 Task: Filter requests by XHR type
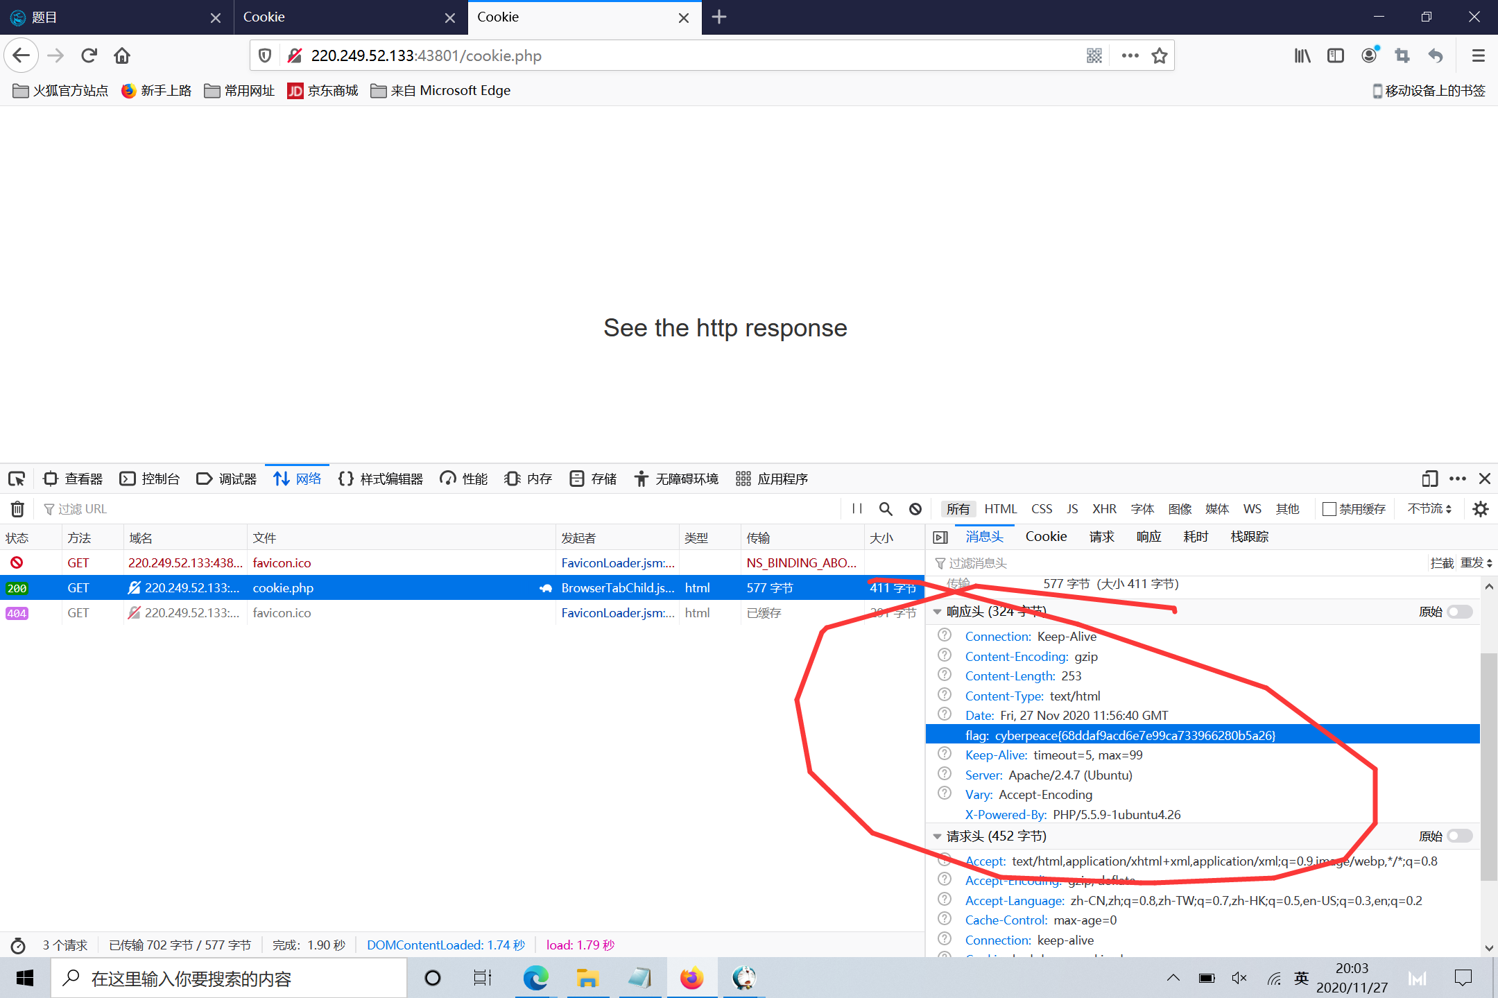point(1104,509)
